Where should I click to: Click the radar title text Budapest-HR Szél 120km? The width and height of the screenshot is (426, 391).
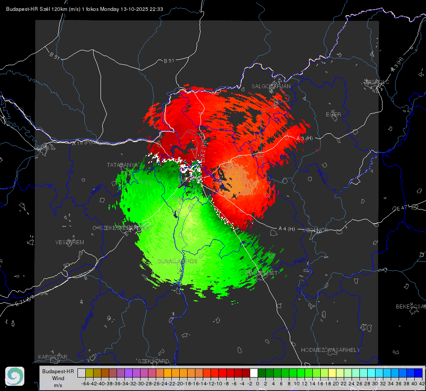click(x=37, y=9)
